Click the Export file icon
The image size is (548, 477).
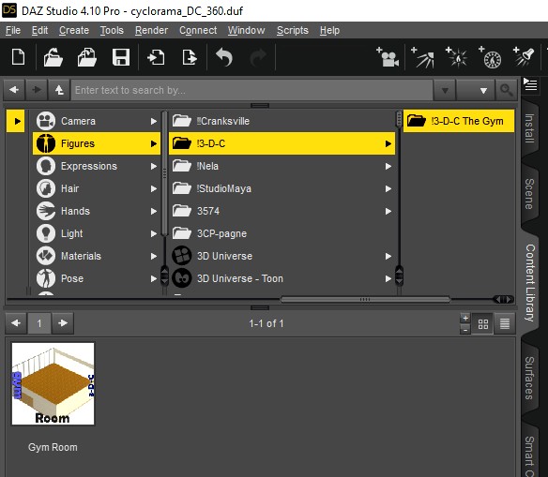[190, 57]
